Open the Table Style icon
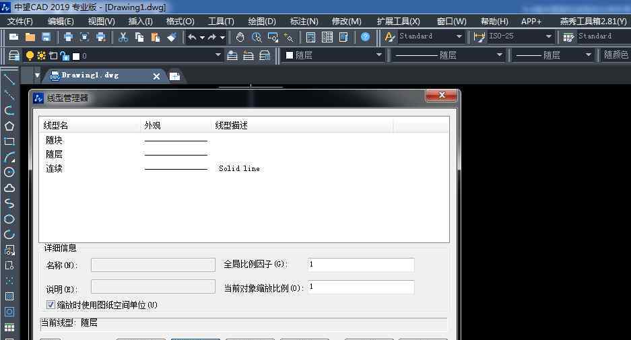Viewport: 631px width, 340px height. coord(568,37)
